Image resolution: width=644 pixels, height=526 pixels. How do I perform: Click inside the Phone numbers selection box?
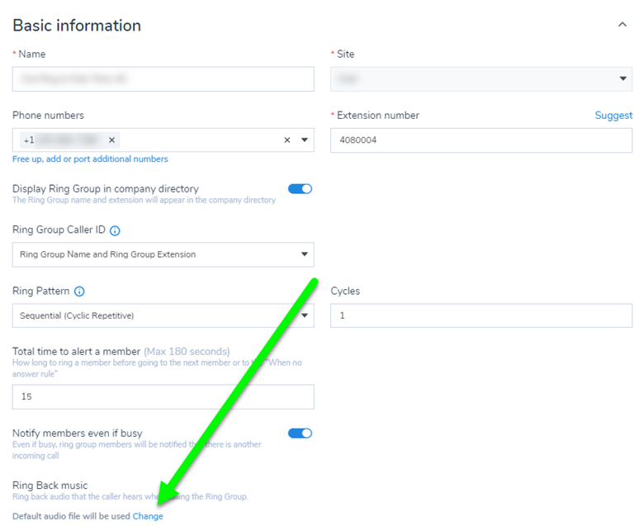click(x=198, y=140)
